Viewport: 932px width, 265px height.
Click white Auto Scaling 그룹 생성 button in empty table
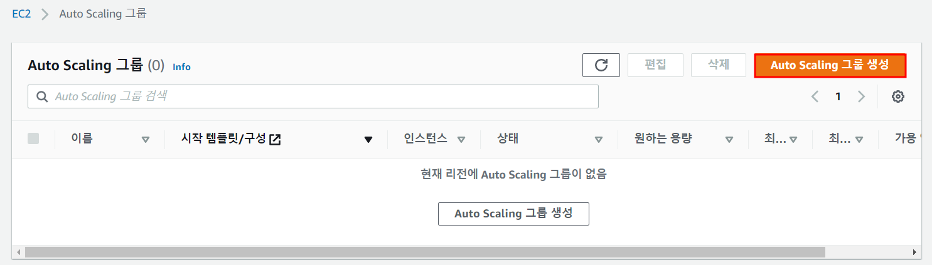point(513,214)
